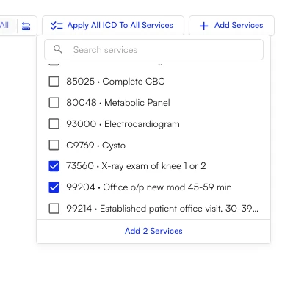Select the 93000 · Electrocardiogram label

(123, 124)
